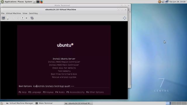Image resolution: width=187 pixels, height=105 pixels.
Task: Open the network connection tray icon
Action: [167, 2]
